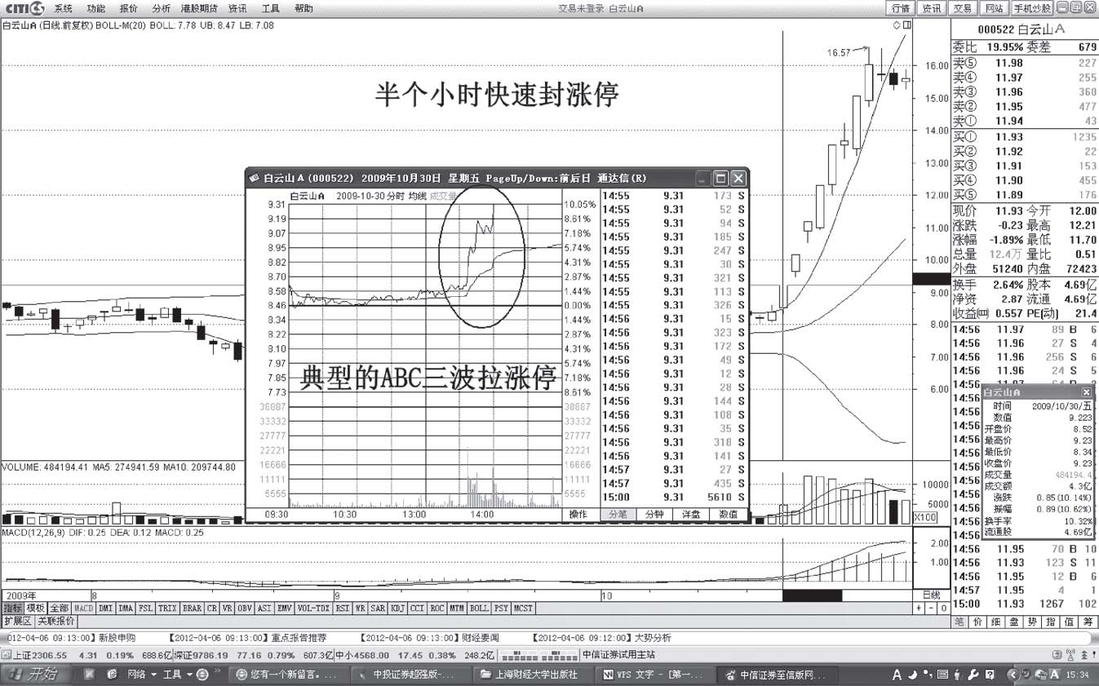Switch to the KDJ indicator tab
The height and width of the screenshot is (686, 1099).
[399, 608]
